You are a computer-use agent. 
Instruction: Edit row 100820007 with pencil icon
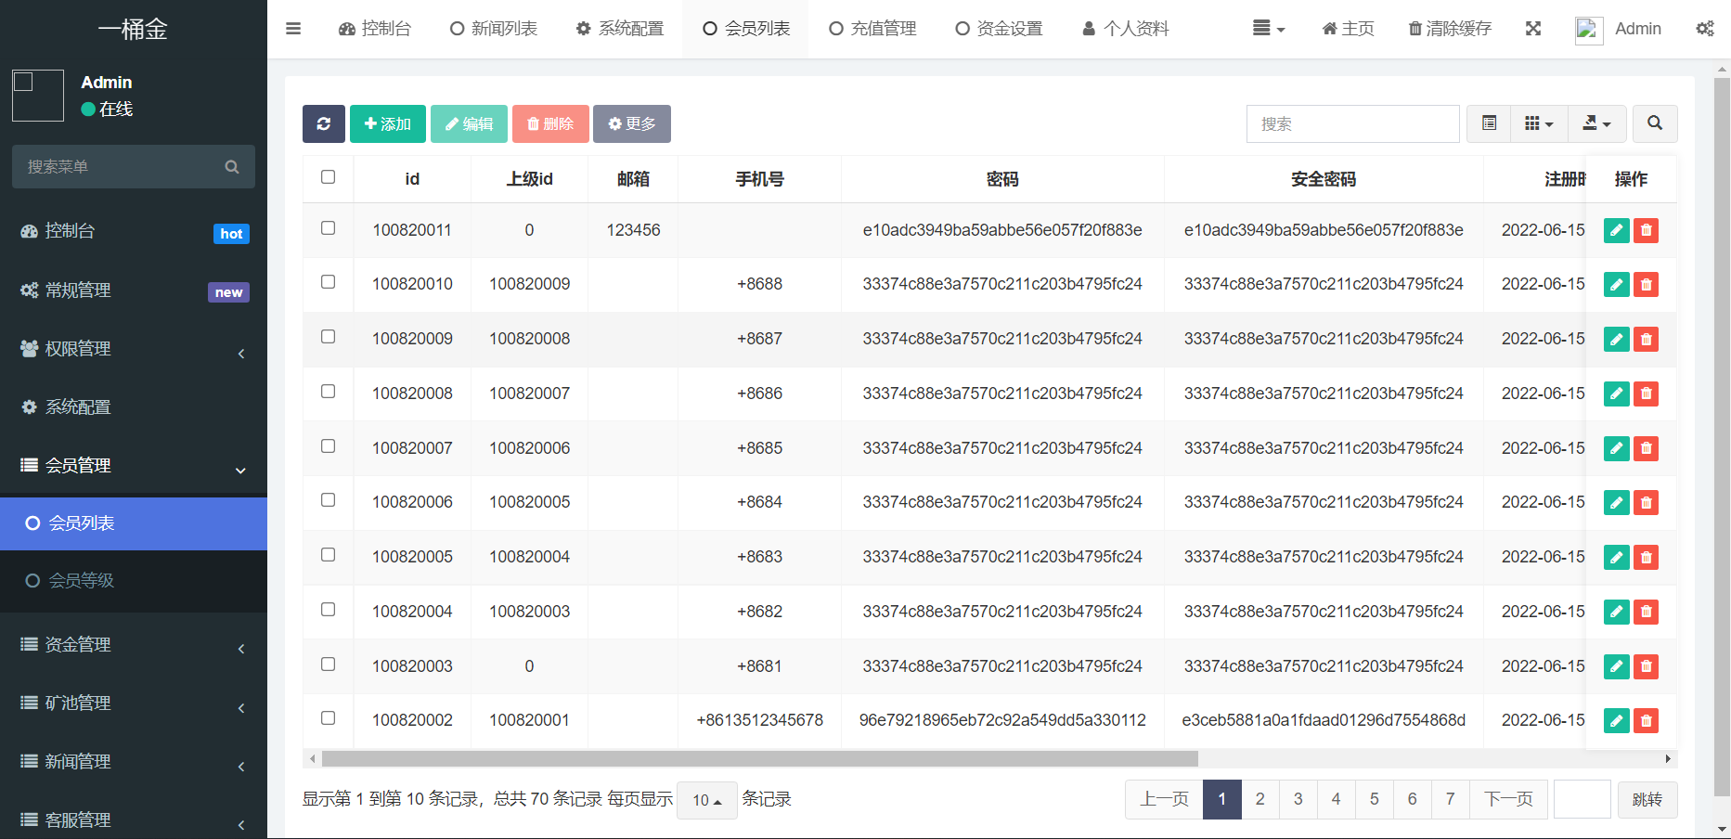coord(1617,448)
